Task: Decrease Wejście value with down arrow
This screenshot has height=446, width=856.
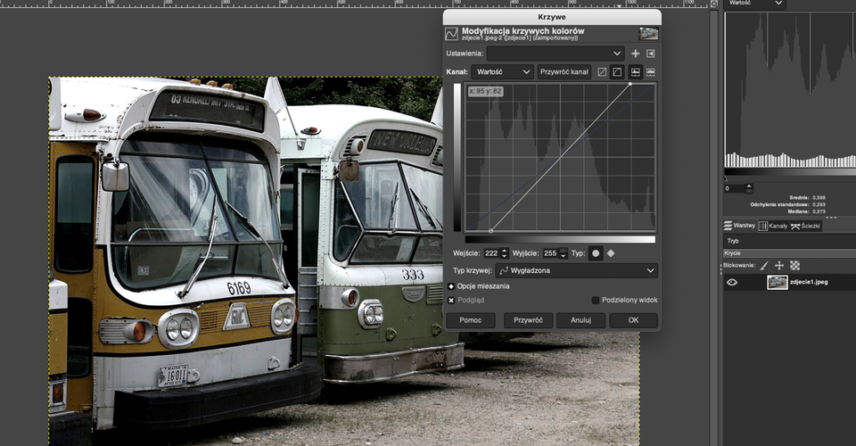Action: click(505, 257)
